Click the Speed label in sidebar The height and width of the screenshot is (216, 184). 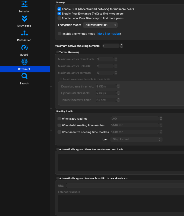click(24, 55)
